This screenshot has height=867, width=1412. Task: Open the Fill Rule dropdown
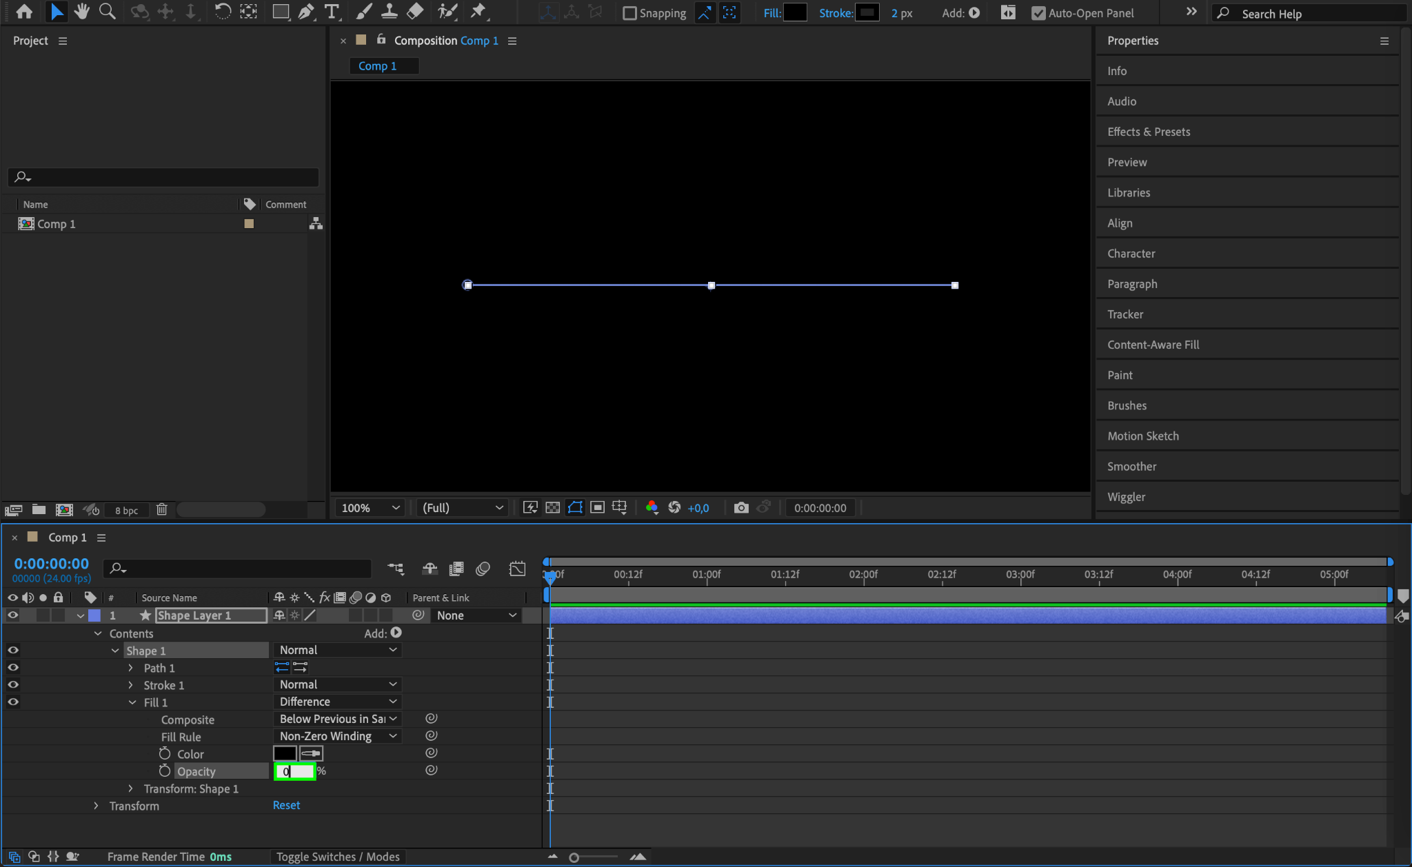click(337, 736)
